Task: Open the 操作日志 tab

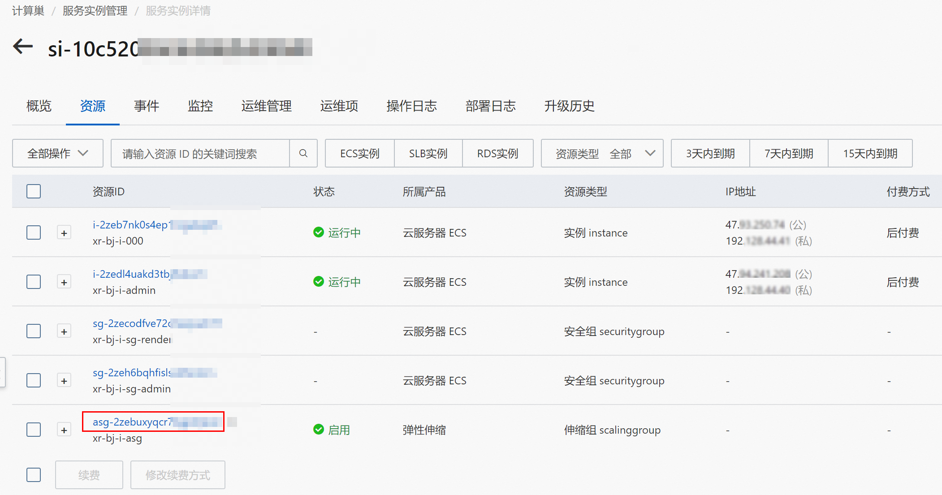Action: (412, 106)
